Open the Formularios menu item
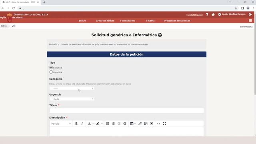Viewport: 256px width, 144px height. 128,21
